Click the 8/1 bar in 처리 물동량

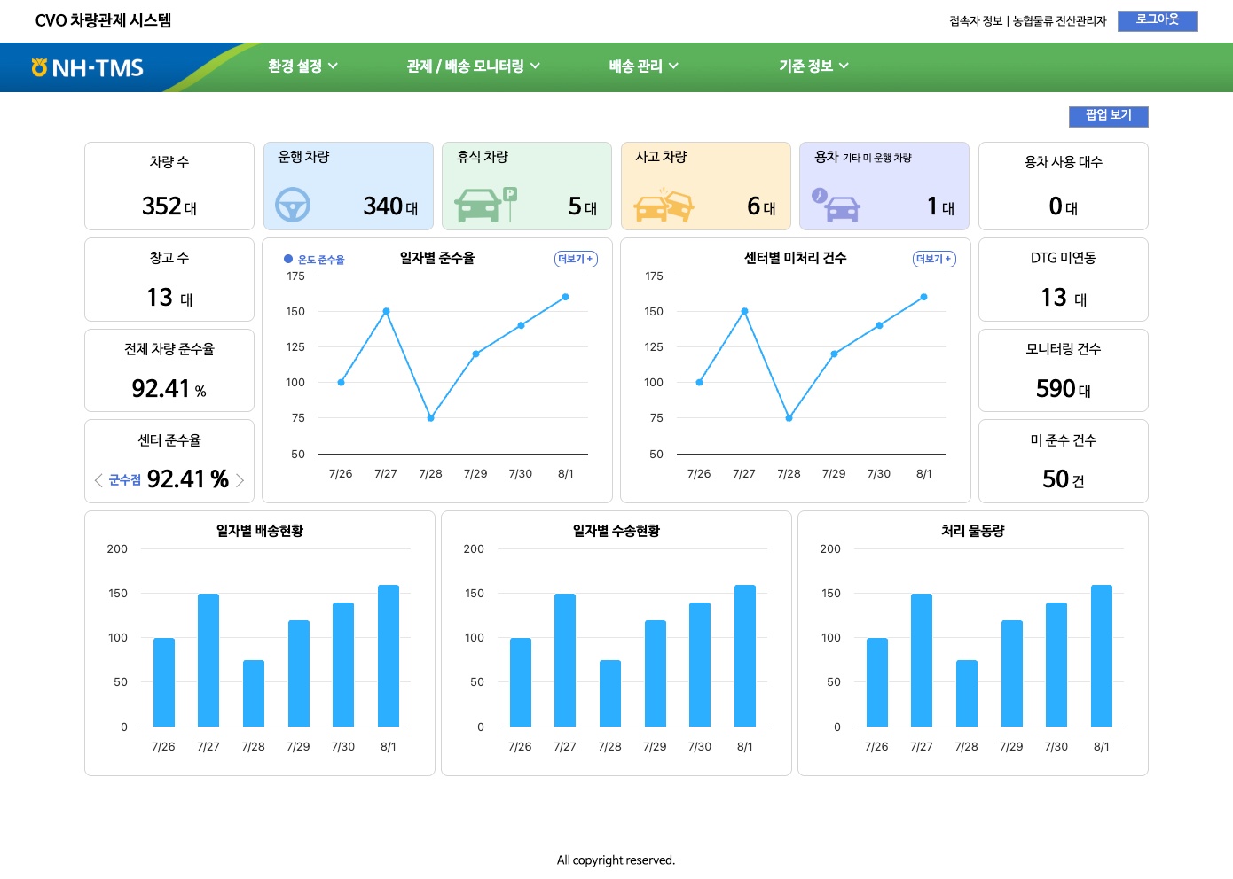pyautogui.click(x=1101, y=656)
